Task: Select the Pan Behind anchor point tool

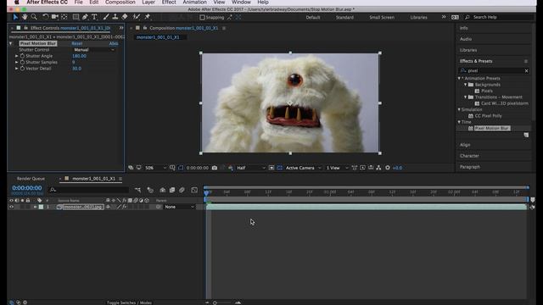Action: tap(64, 17)
